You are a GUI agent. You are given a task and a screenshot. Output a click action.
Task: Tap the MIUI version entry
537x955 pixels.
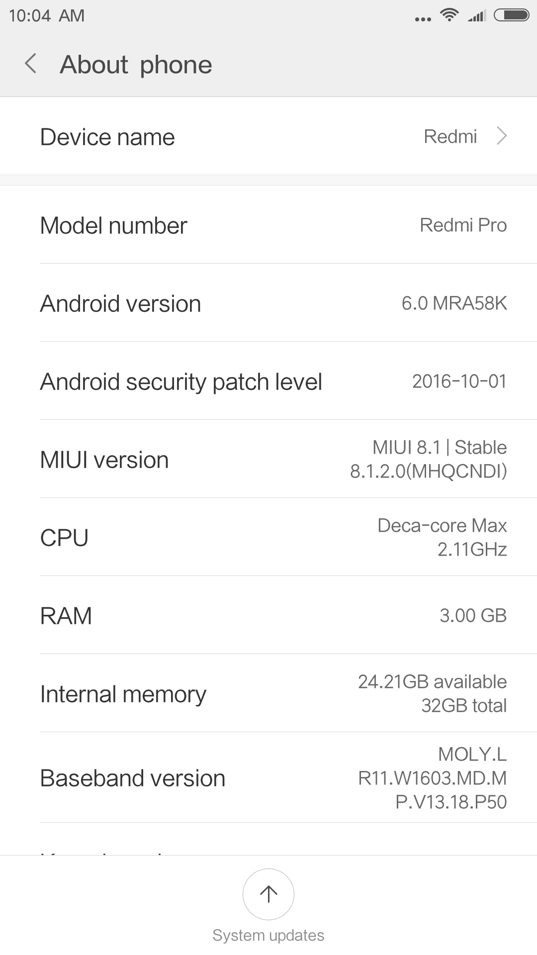click(x=268, y=460)
